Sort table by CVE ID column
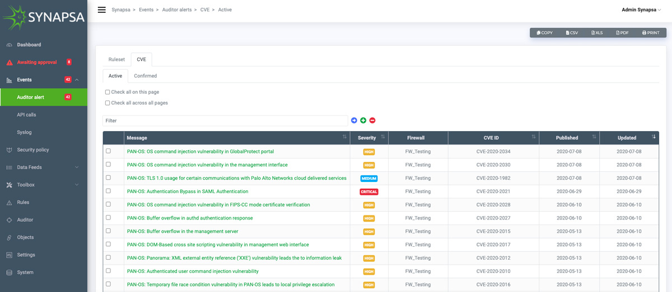This screenshot has width=672, height=292. 493,138
